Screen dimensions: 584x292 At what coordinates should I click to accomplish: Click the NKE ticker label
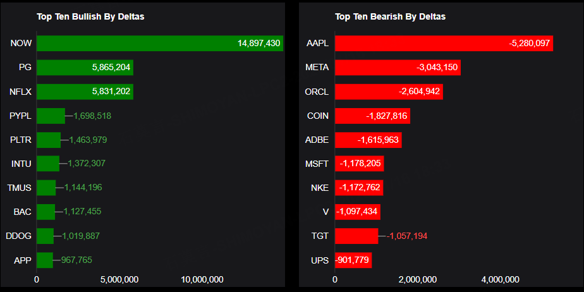(x=320, y=188)
